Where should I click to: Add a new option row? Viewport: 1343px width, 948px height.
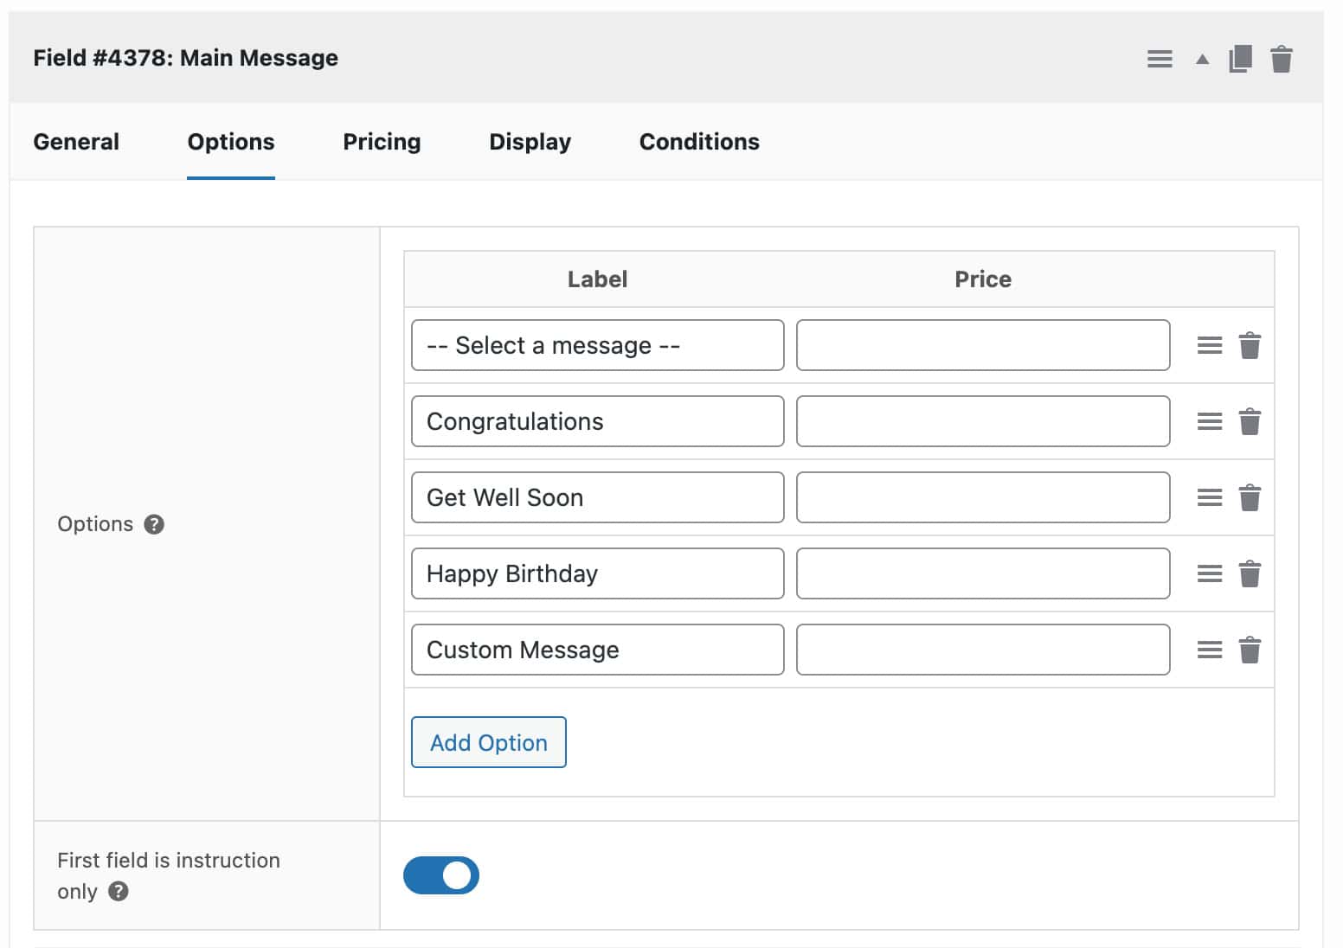click(x=488, y=742)
